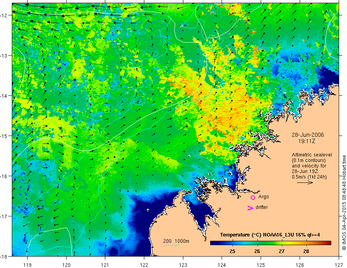
Task: Click the colorbar tick label '26'
Action: 257,251
